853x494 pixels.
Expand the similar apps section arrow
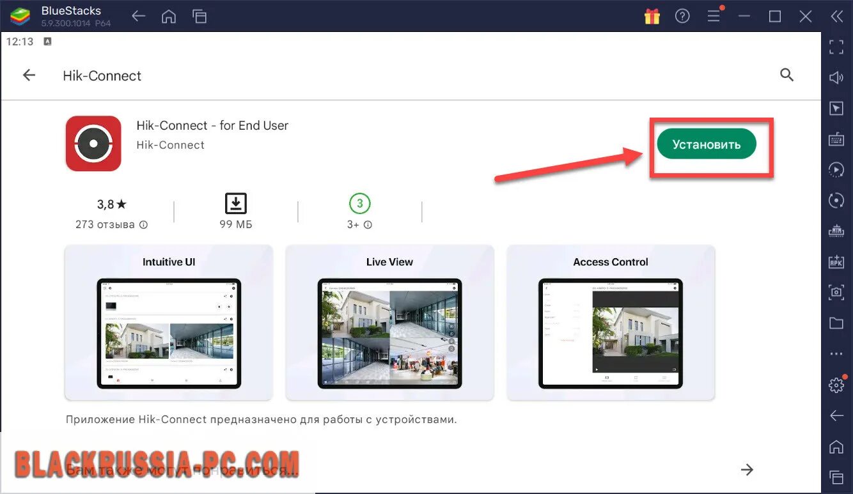(746, 470)
